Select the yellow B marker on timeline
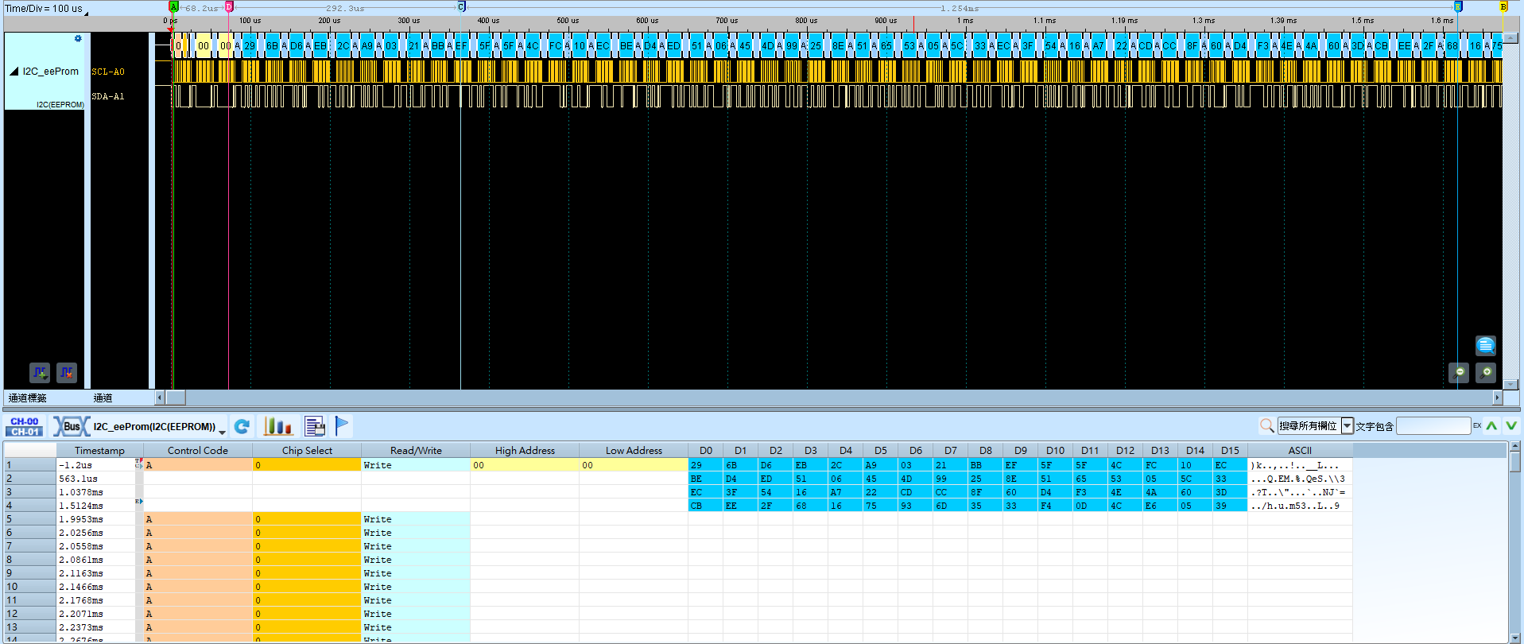Image resolution: width=1524 pixels, height=644 pixels. [1503, 7]
